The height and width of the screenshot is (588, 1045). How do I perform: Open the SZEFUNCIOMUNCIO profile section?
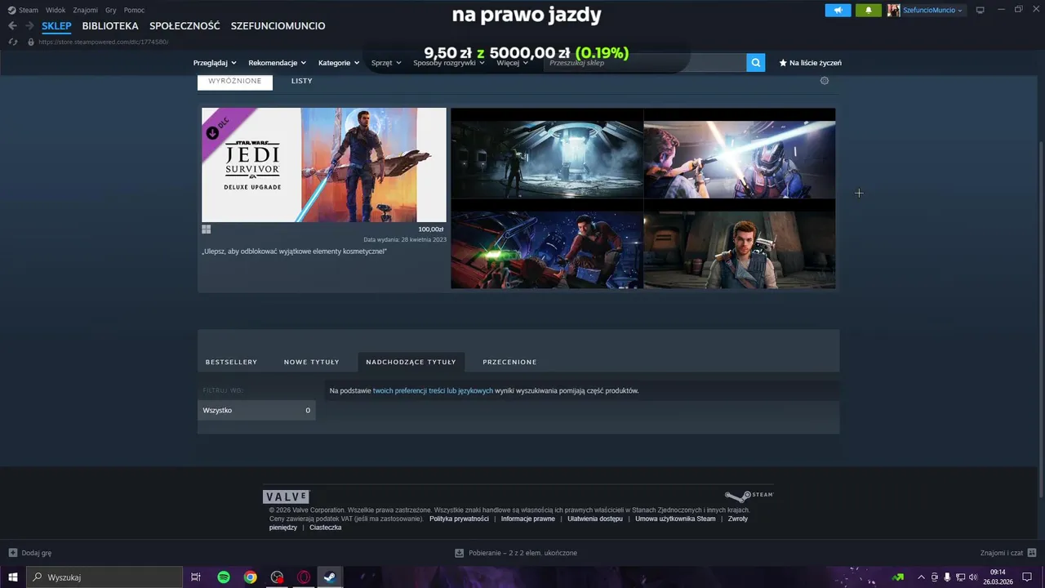point(278,26)
